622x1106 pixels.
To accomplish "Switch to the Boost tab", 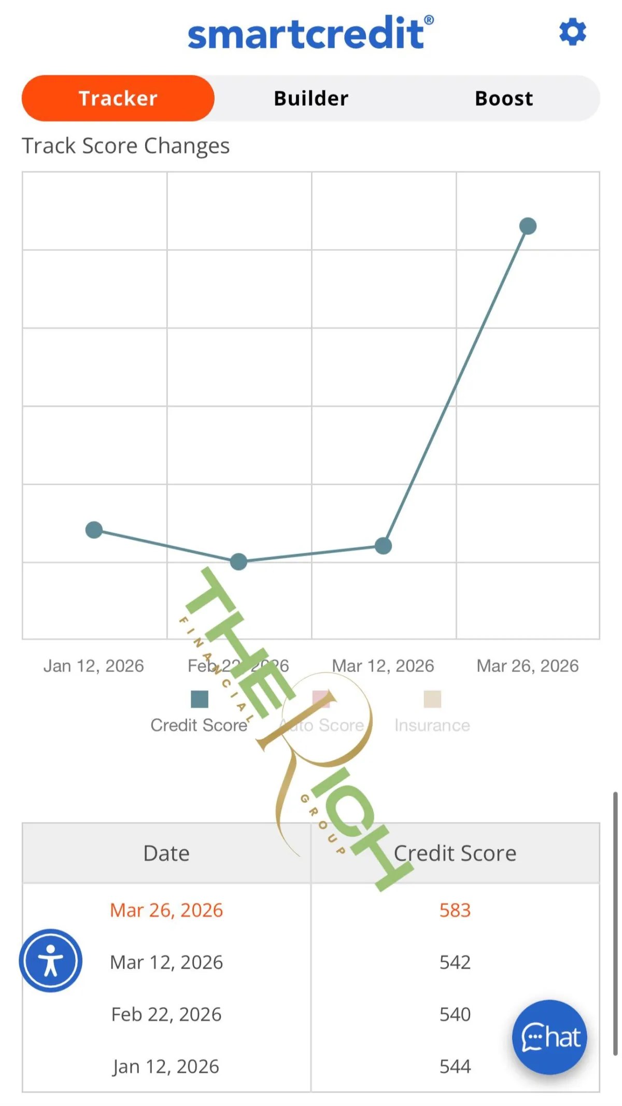I will pos(504,98).
